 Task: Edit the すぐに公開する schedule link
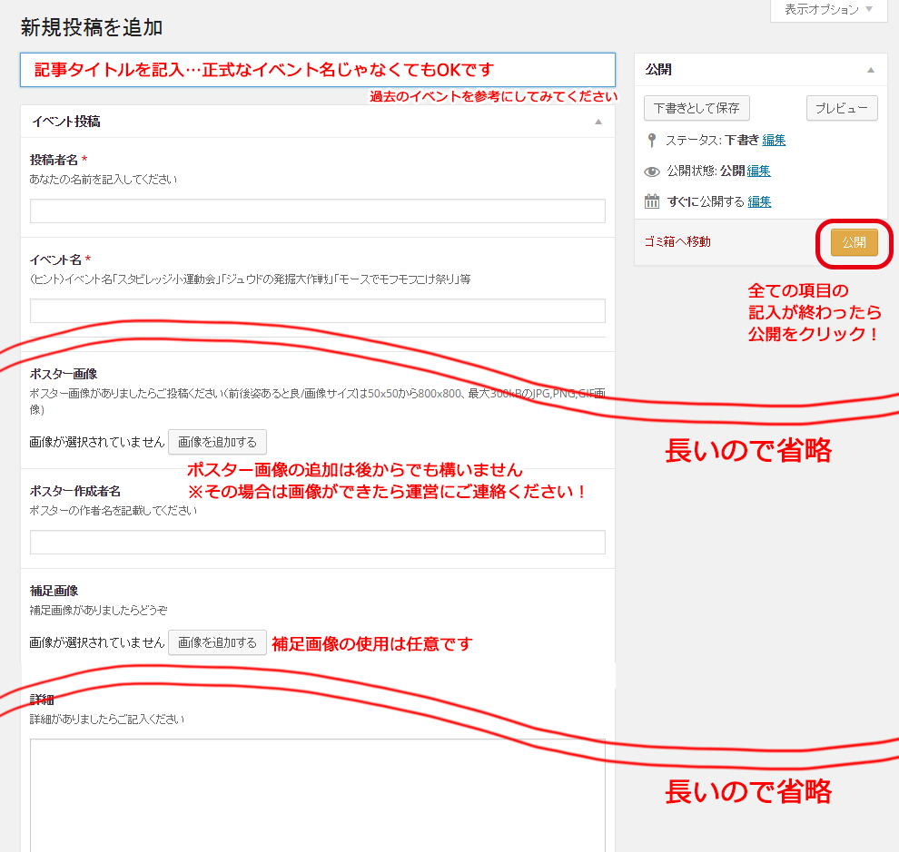point(759,201)
